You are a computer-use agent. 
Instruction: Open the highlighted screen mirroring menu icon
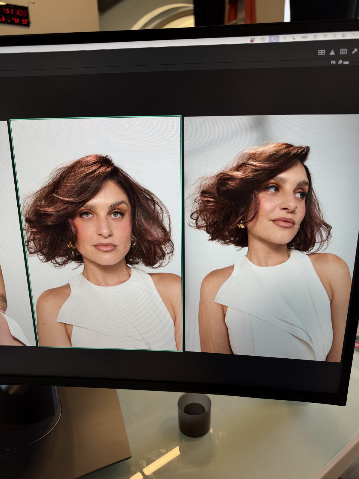[x=274, y=39]
